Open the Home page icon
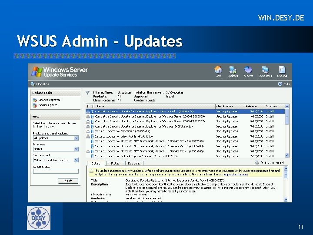 coord(218,70)
